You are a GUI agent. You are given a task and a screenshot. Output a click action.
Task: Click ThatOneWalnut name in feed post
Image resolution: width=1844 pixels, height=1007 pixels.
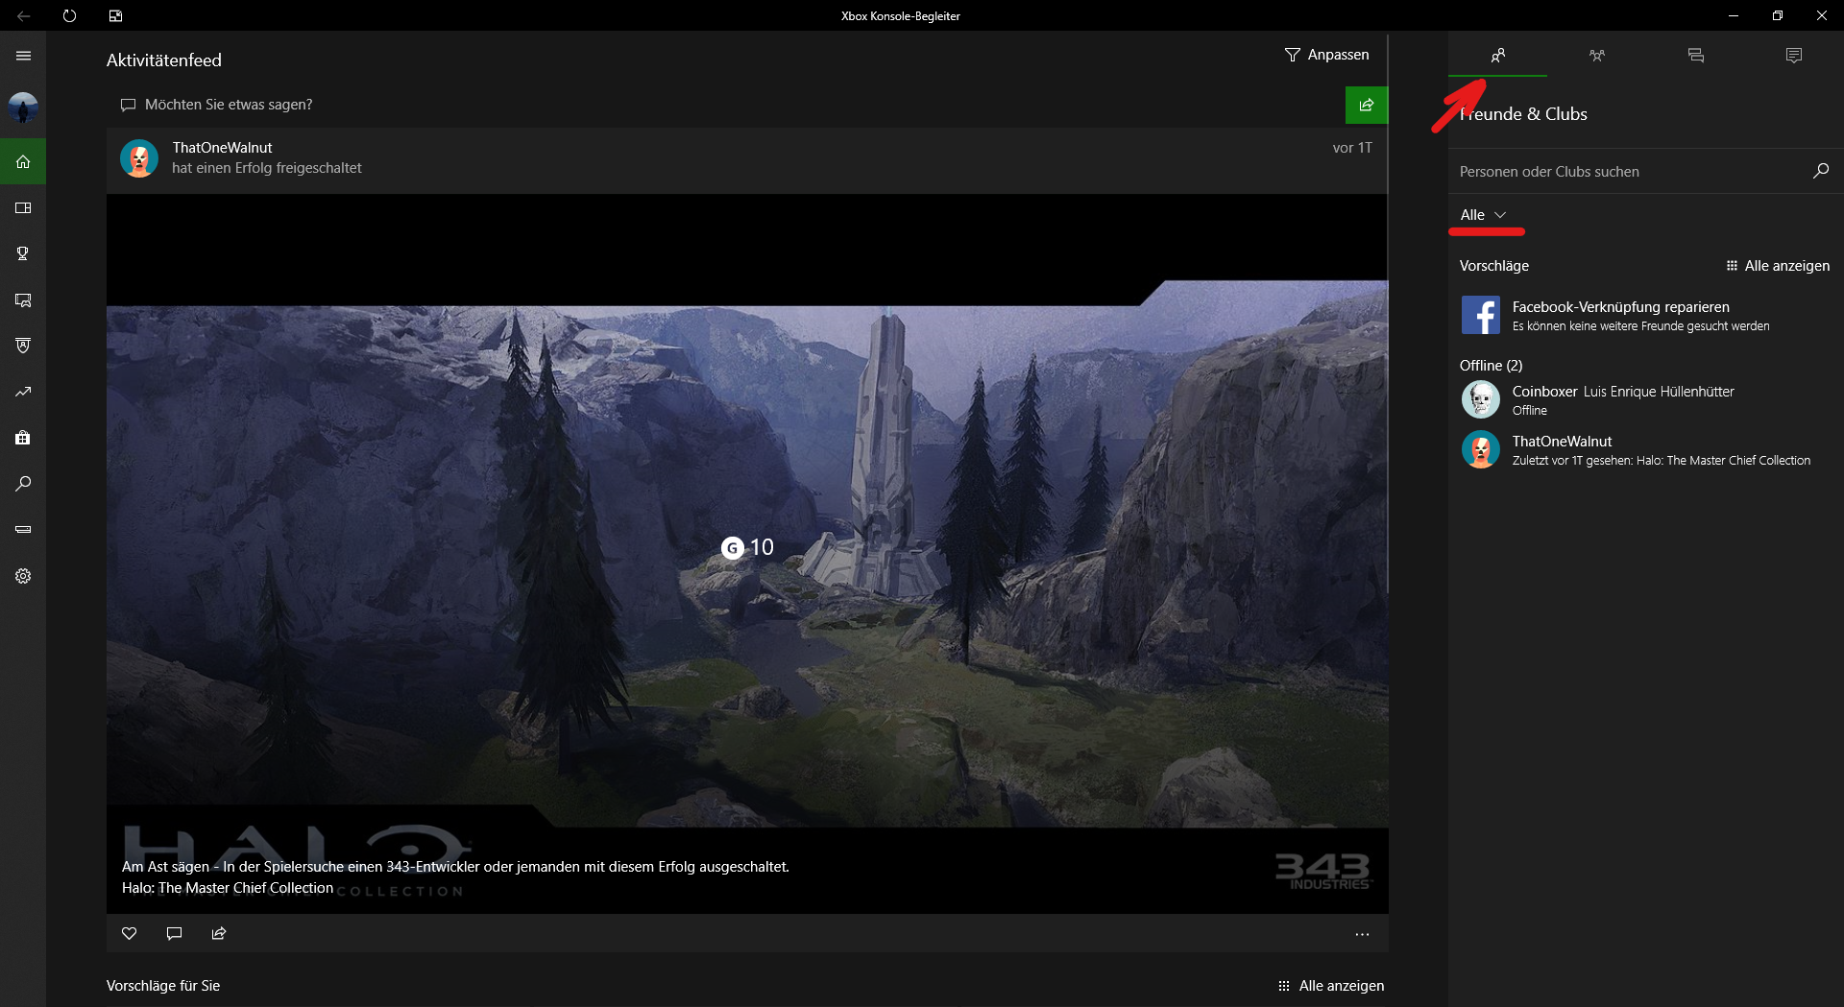(222, 148)
